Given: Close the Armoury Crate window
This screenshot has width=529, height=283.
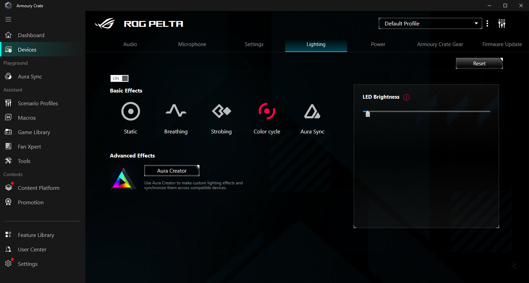Looking at the screenshot, I should tap(521, 6).
